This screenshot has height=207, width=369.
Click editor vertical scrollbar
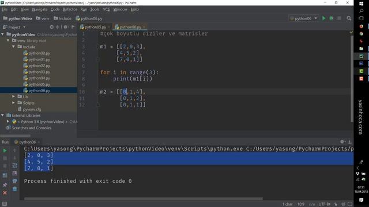351,79
